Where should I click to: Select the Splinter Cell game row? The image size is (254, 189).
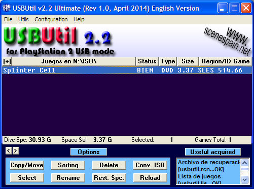click(x=127, y=70)
